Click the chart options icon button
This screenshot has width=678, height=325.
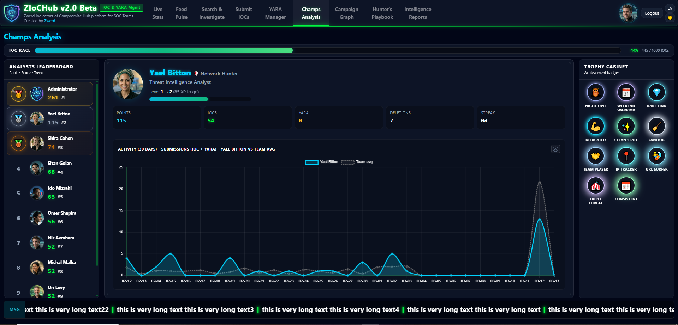point(555,149)
